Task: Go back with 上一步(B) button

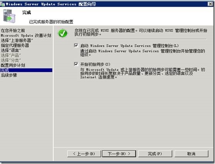Action: [x=84, y=154]
